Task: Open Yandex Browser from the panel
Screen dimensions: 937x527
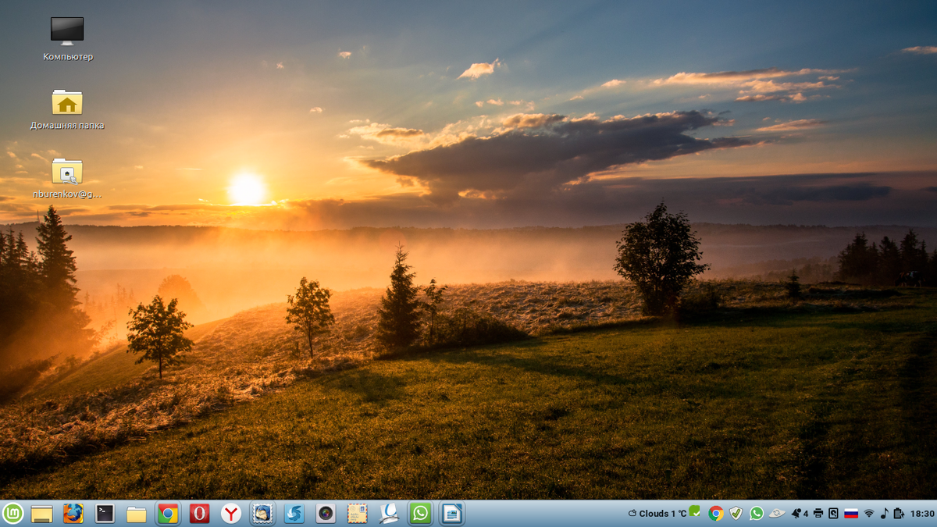Action: point(230,513)
